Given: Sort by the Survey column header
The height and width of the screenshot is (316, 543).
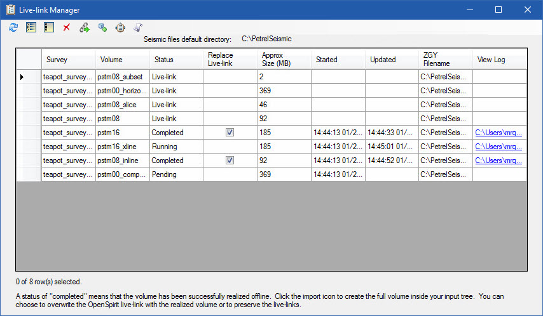Looking at the screenshot, I should pos(69,59).
